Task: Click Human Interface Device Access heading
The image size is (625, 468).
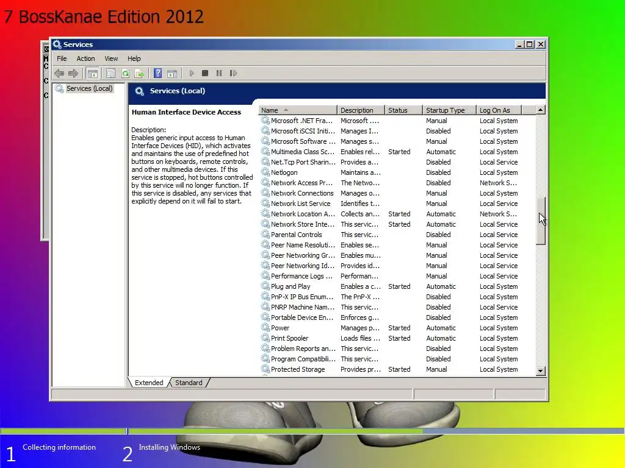Action: click(186, 112)
